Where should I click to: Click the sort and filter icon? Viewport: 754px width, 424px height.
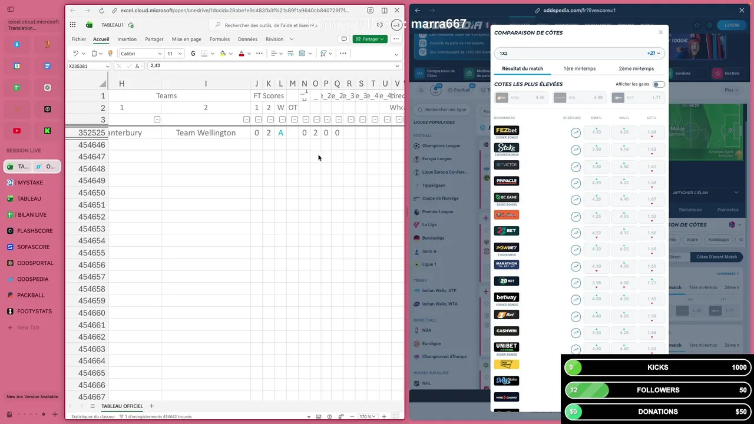pos(323,54)
